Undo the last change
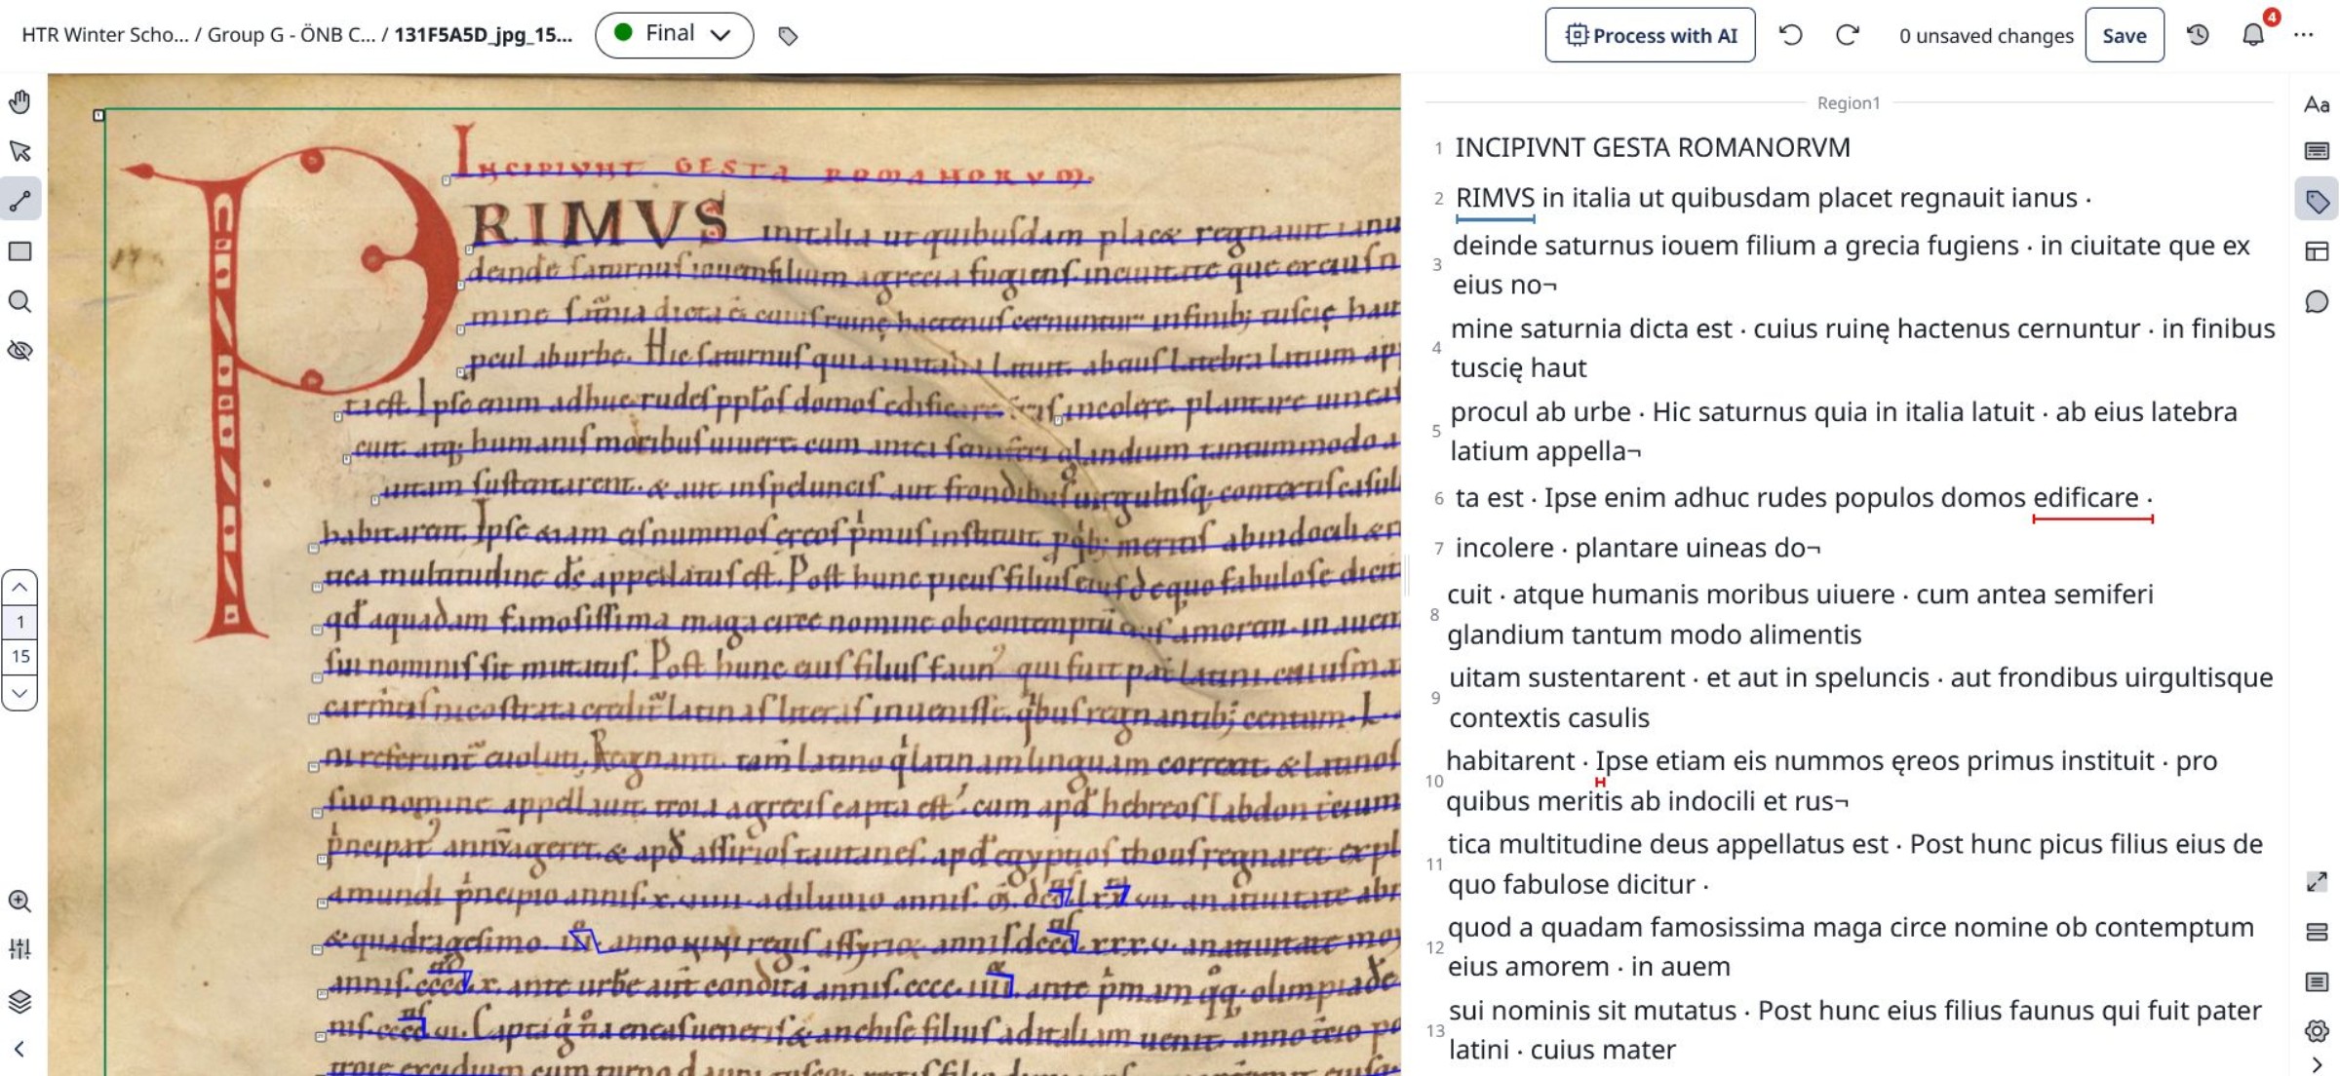 point(1790,35)
